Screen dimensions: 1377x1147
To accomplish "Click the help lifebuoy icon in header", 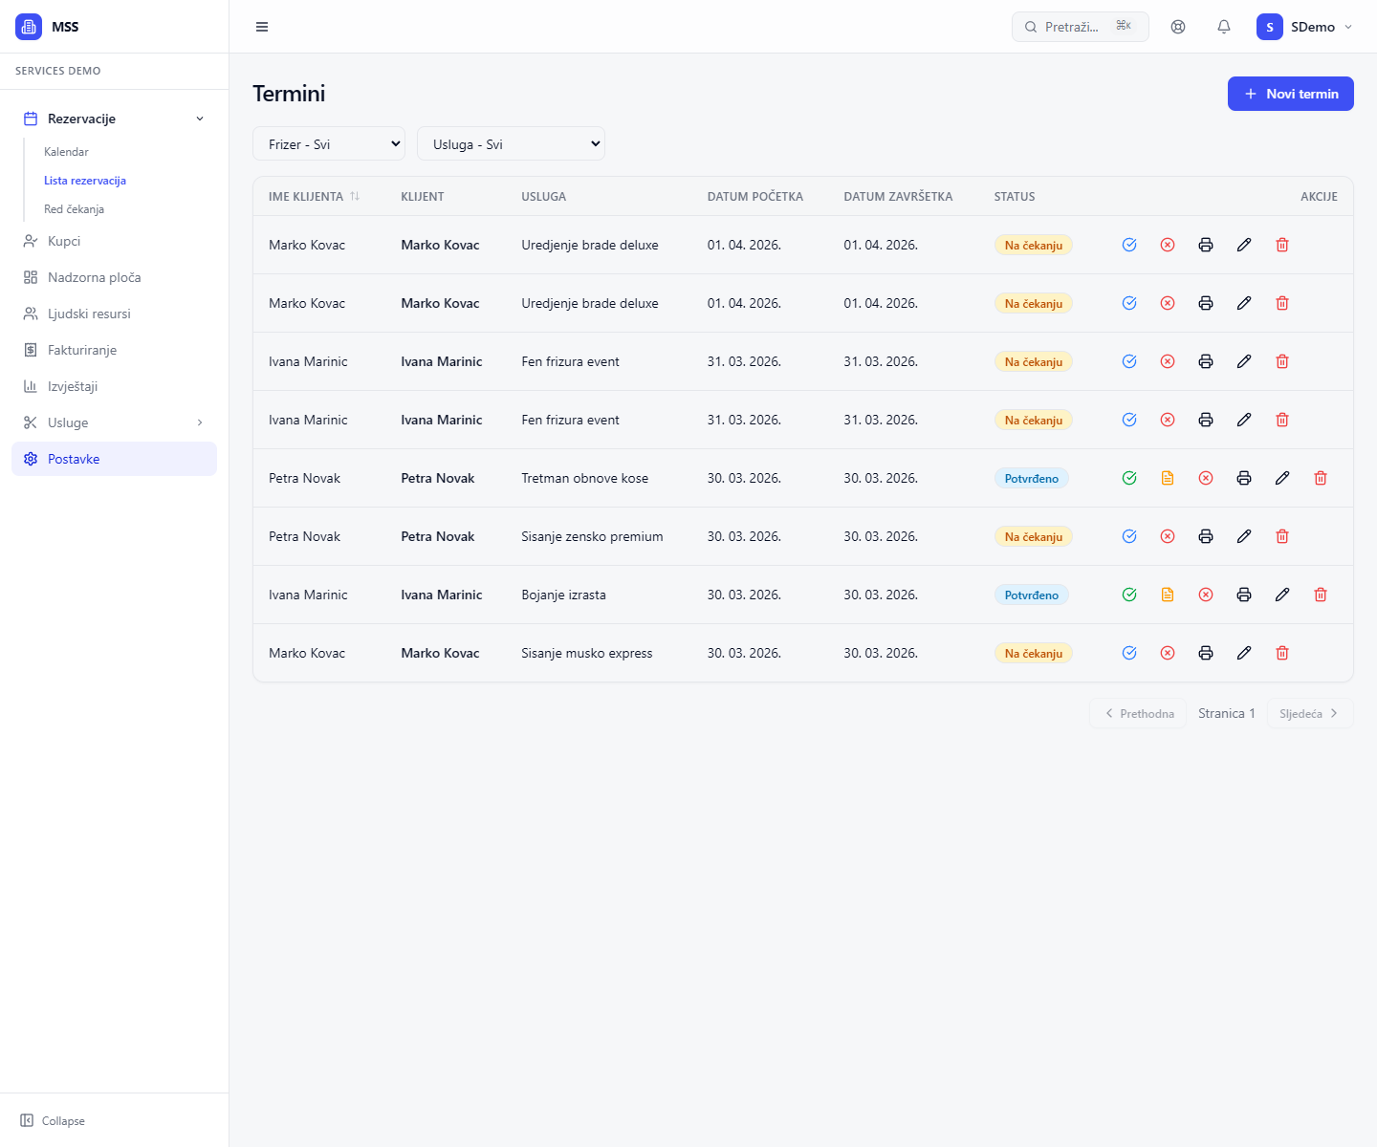I will pos(1178,27).
